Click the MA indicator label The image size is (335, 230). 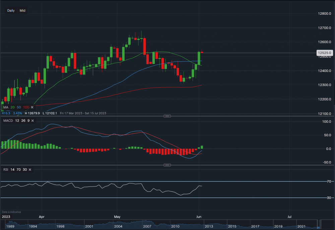click(5, 107)
